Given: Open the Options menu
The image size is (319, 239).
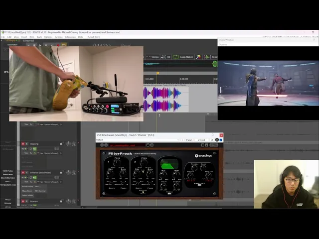Looking at the screenshot, I should point(48,37).
